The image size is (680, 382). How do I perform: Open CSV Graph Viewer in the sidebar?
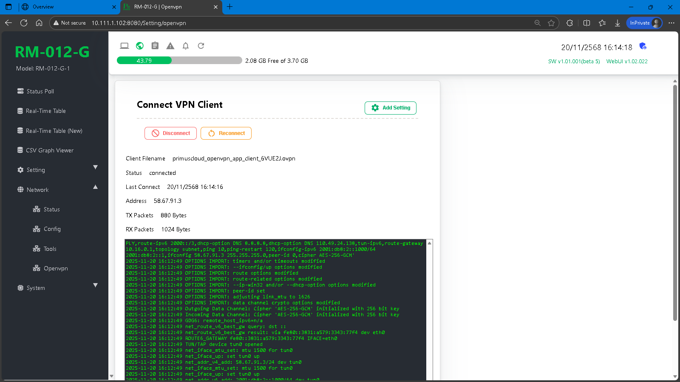coord(45,150)
